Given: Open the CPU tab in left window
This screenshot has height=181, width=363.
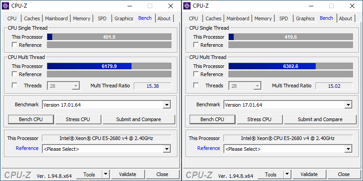Looking at the screenshot, I should point(12,18).
